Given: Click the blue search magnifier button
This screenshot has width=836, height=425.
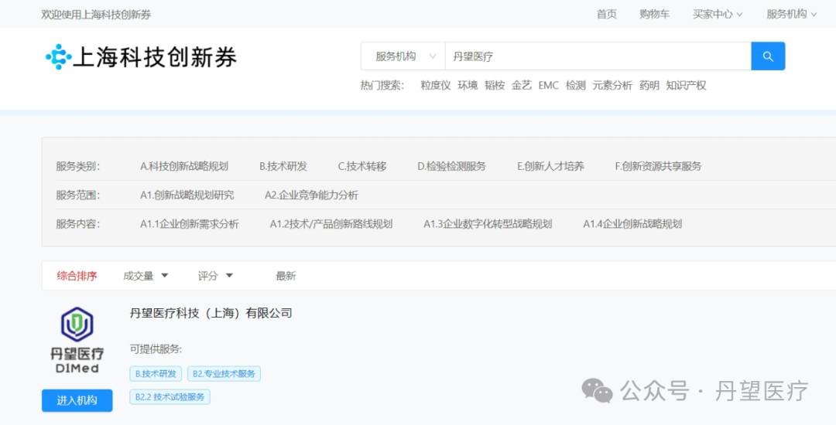Looking at the screenshot, I should [x=768, y=56].
